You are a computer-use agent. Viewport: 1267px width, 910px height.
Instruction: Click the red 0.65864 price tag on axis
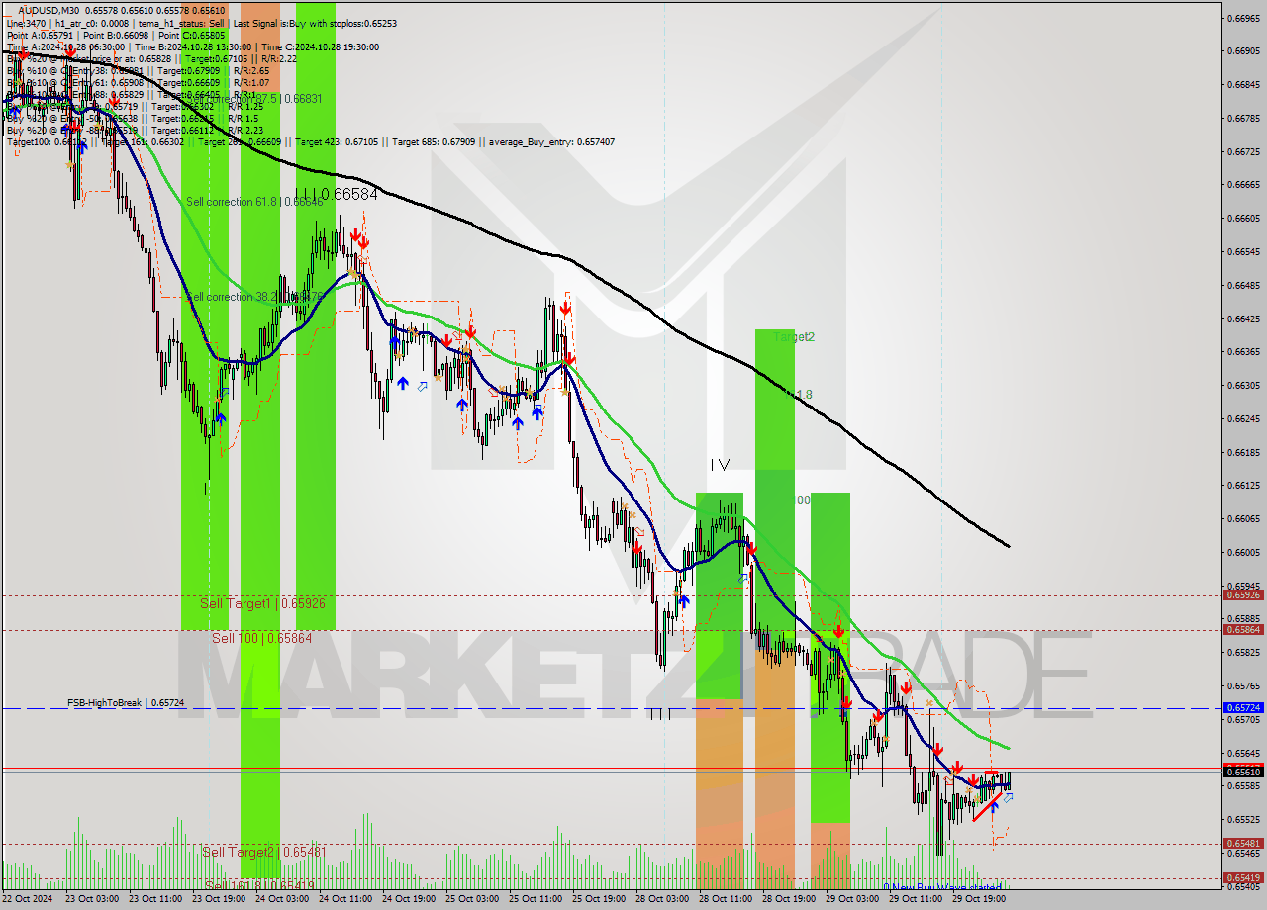point(1243,629)
